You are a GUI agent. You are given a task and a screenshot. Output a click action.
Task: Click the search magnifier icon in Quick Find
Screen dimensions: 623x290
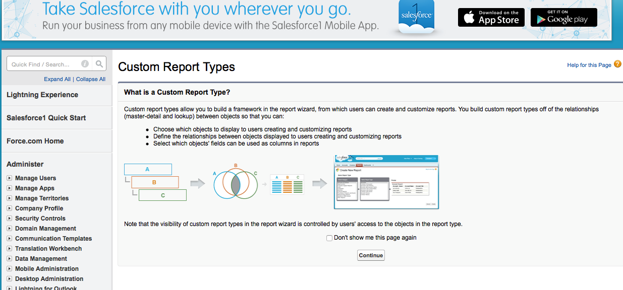[x=99, y=63]
